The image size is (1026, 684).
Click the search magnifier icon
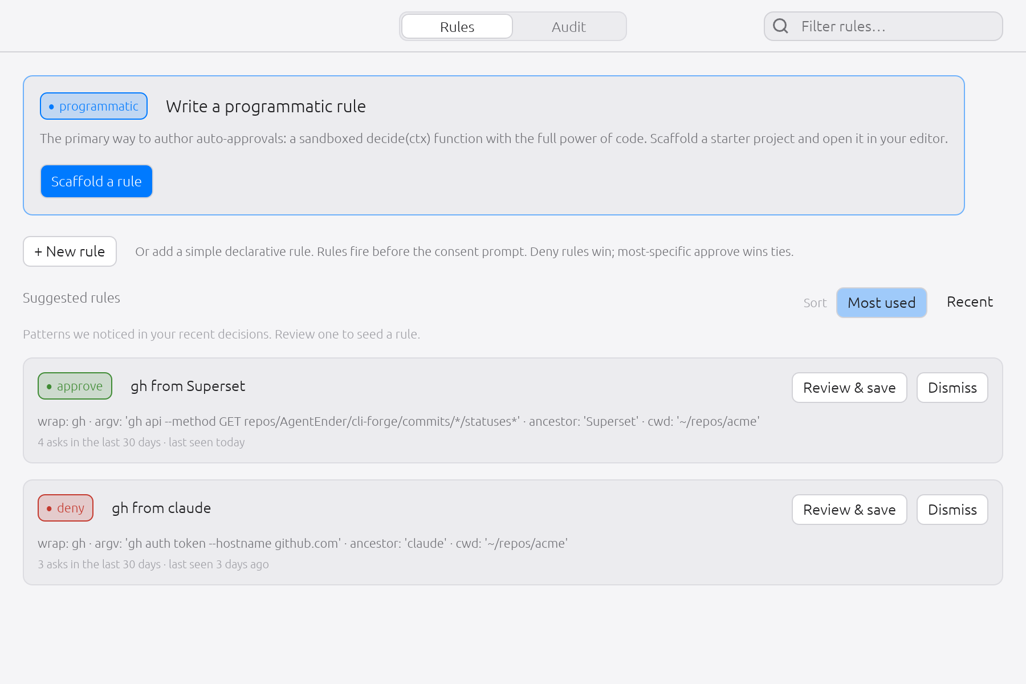pyautogui.click(x=780, y=26)
